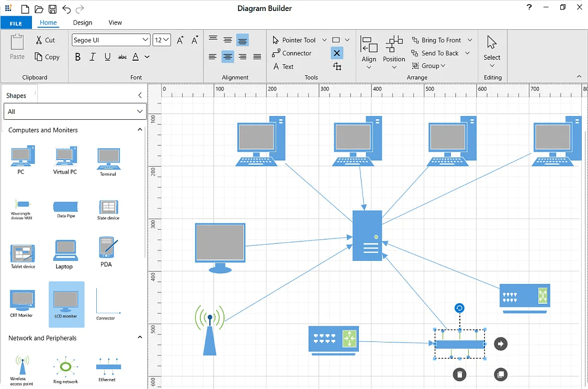Select the Laptop shape from the shape palette

pyautogui.click(x=65, y=250)
